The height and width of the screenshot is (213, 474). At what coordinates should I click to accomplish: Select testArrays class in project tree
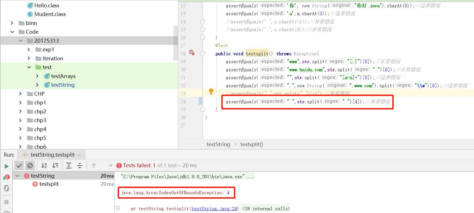tap(63, 76)
